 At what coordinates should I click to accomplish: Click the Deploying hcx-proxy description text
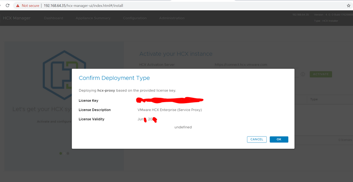(128, 90)
